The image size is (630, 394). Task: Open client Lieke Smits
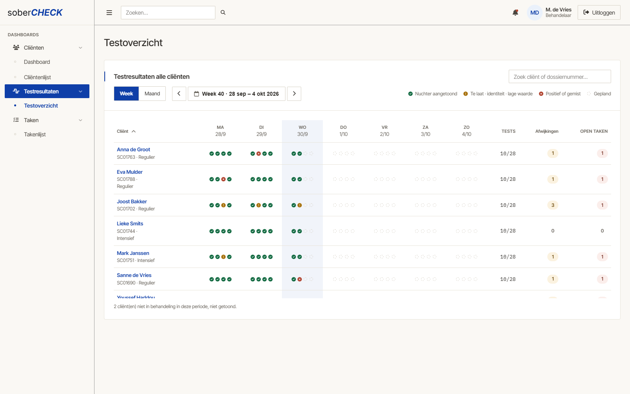(x=130, y=224)
